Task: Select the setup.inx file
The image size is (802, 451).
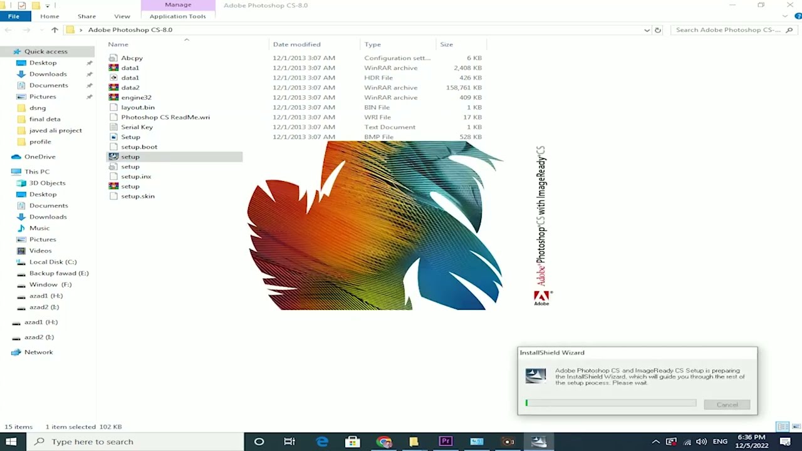Action: (135, 177)
